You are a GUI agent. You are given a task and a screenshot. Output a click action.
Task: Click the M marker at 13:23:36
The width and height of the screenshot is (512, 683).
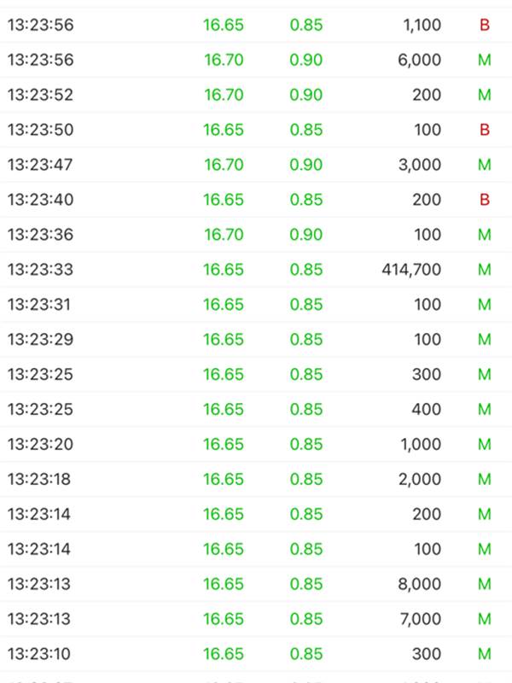(485, 235)
